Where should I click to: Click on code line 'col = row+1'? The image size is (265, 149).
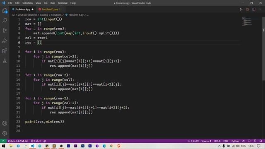pyautogui.click(x=36, y=38)
